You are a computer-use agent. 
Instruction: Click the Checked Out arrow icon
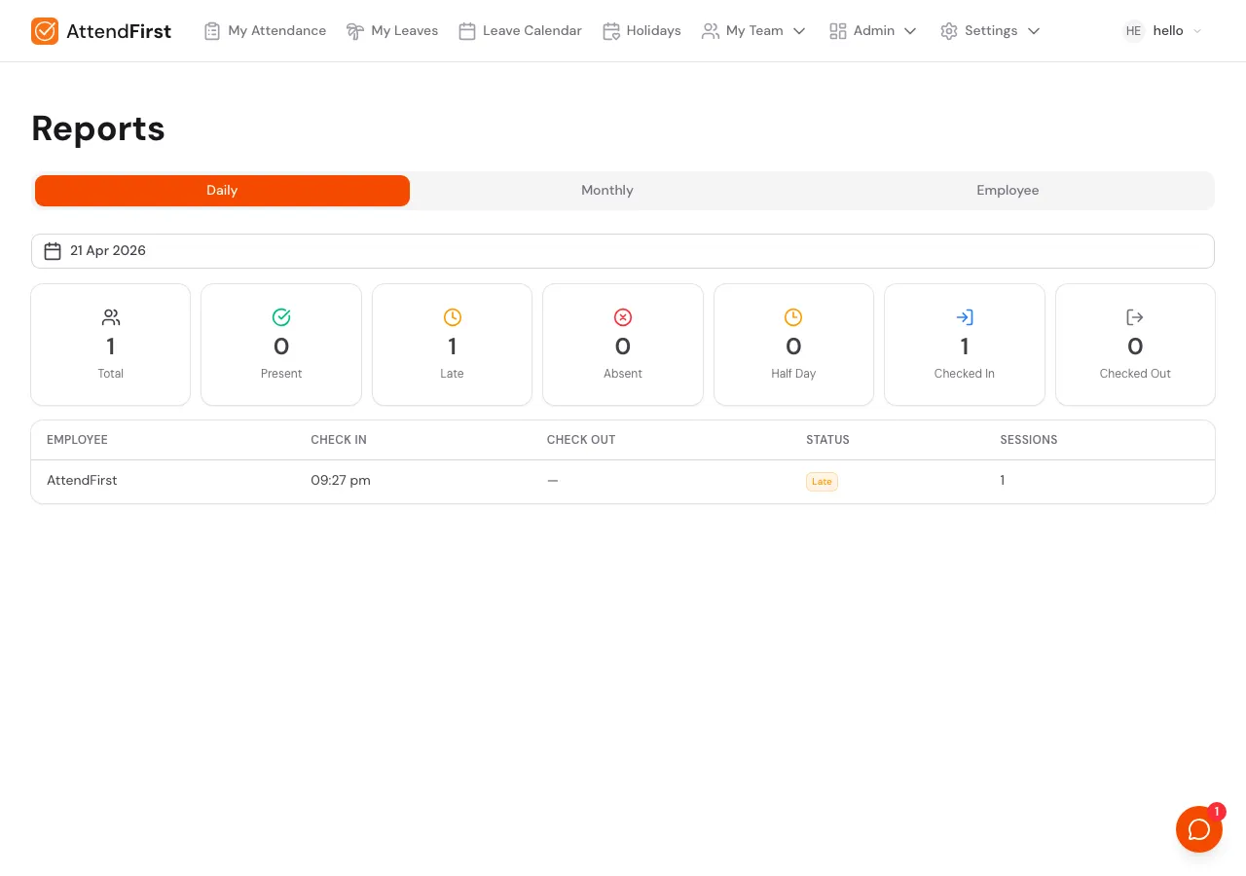1135,317
